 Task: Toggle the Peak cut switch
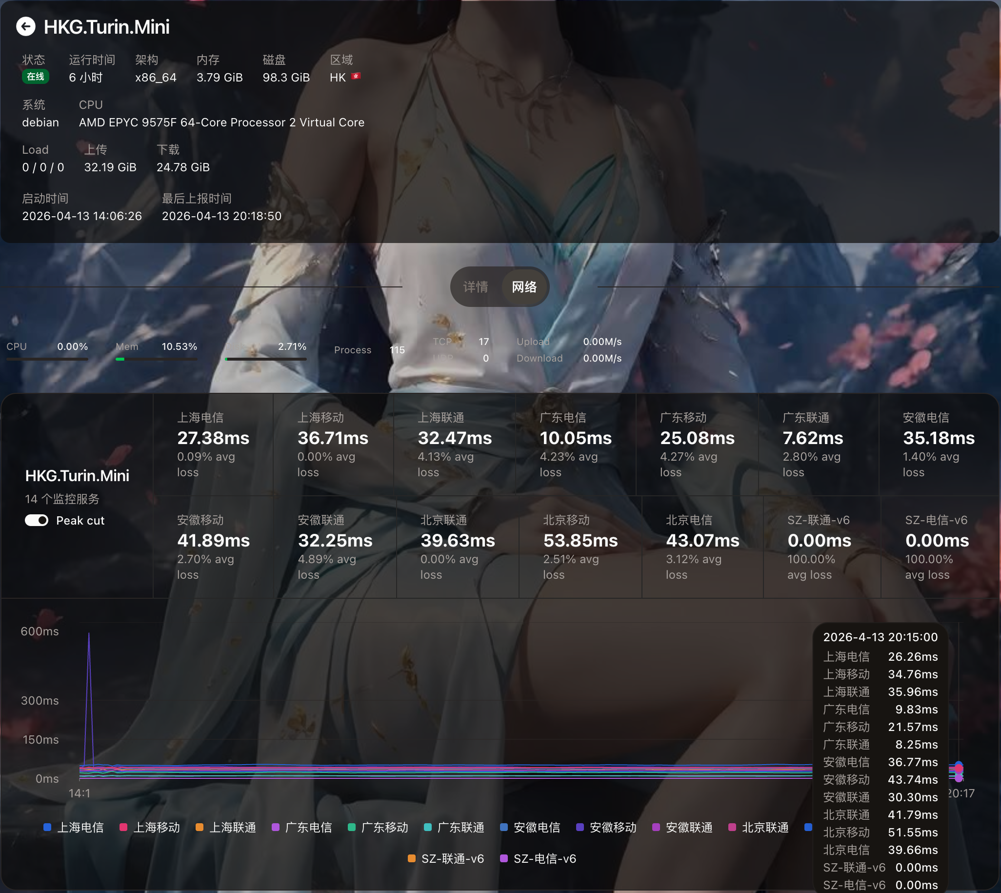pyautogui.click(x=37, y=521)
